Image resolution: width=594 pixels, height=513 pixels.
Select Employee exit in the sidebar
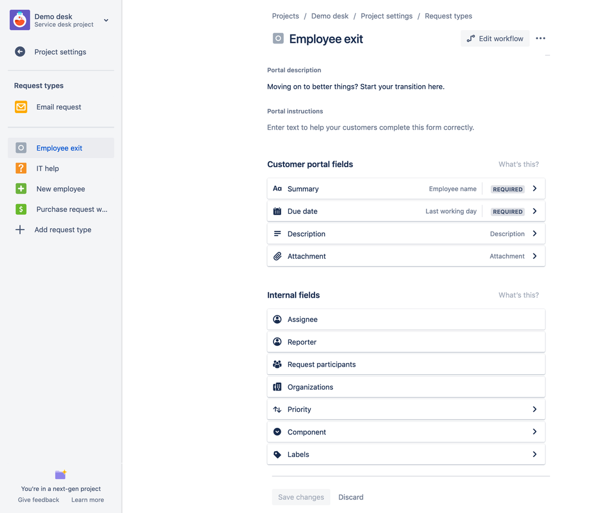[59, 148]
